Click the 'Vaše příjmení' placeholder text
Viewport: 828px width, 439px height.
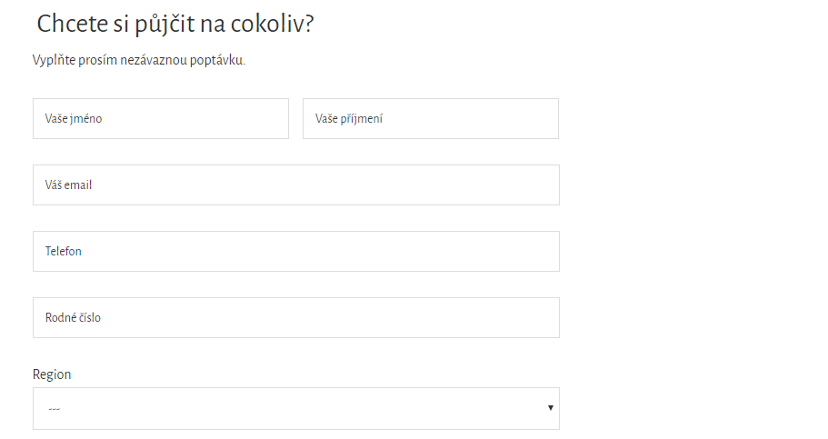[x=348, y=119]
